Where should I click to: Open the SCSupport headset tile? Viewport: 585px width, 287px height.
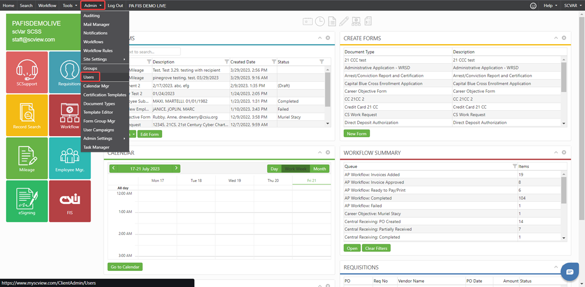[x=27, y=72]
